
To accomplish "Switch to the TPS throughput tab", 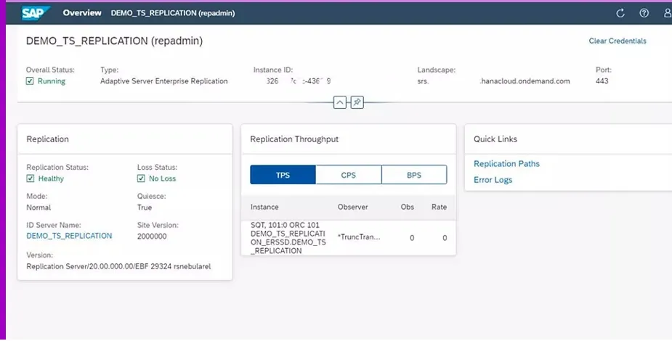I will click(x=283, y=175).
